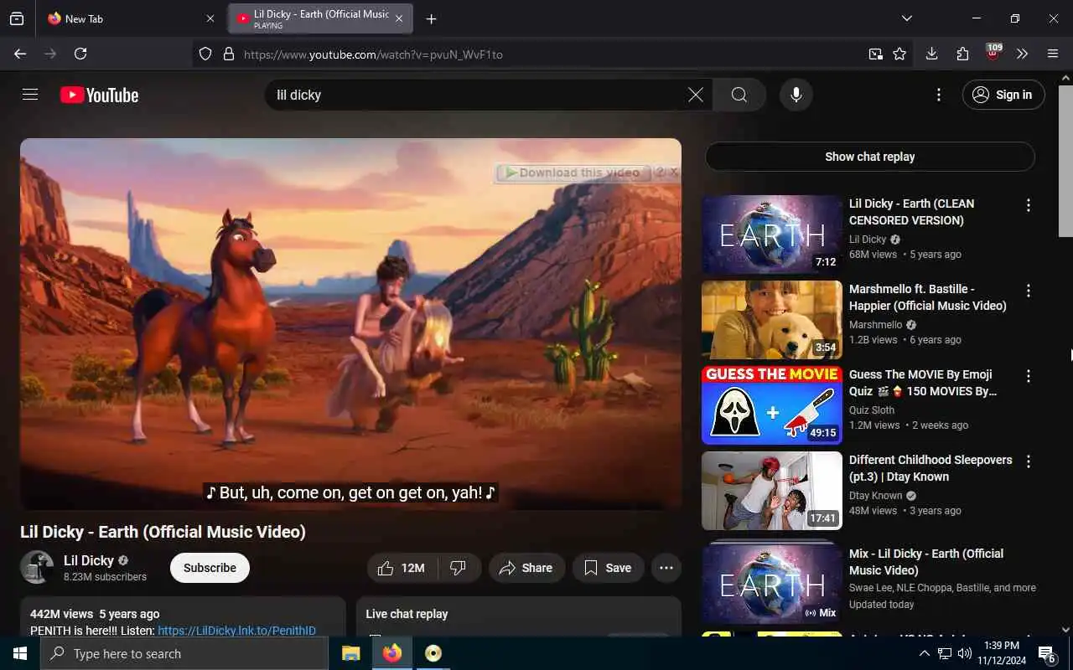Open Firefox application menu
Viewport: 1073px width, 670px height.
tap(1053, 54)
